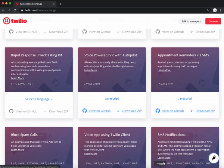Click Learn More under Rapid Response Broadcasting Kit
This screenshot has height=168, width=224.
(18, 78)
